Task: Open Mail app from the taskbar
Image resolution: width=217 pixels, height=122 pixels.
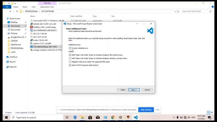Action: coord(98,118)
